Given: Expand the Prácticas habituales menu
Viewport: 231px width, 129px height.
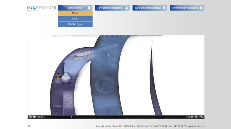Looking at the screenshot, I should 112,8.
